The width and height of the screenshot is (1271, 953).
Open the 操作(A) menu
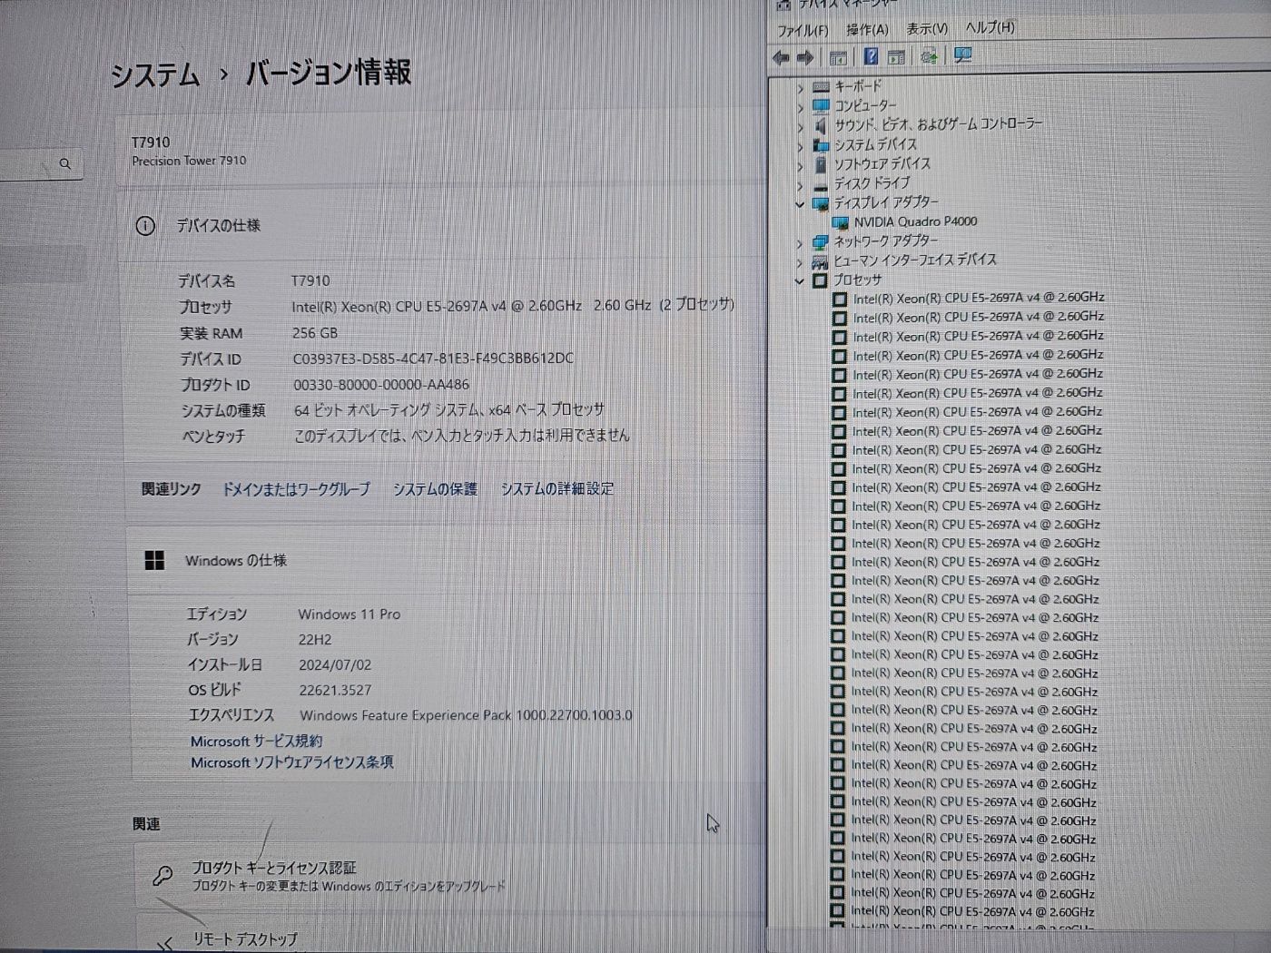[868, 29]
